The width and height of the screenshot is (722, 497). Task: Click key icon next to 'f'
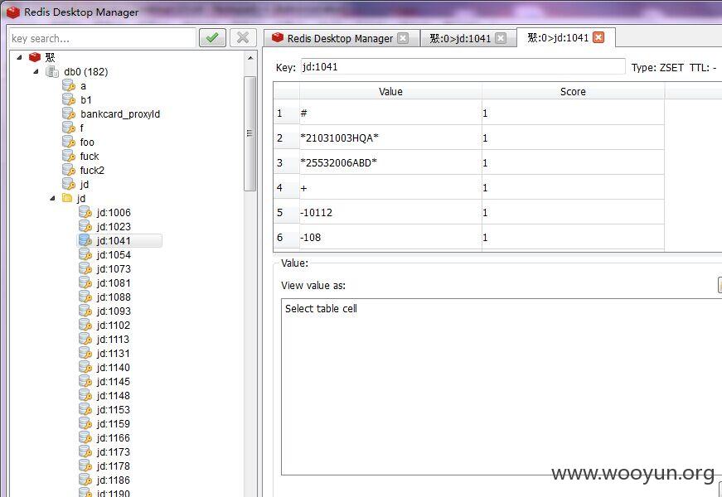tap(69, 128)
